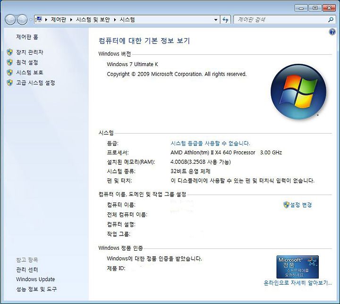Open 고급 시스템 설정 link
Viewport: 340px width, 304px height.
(x=35, y=83)
